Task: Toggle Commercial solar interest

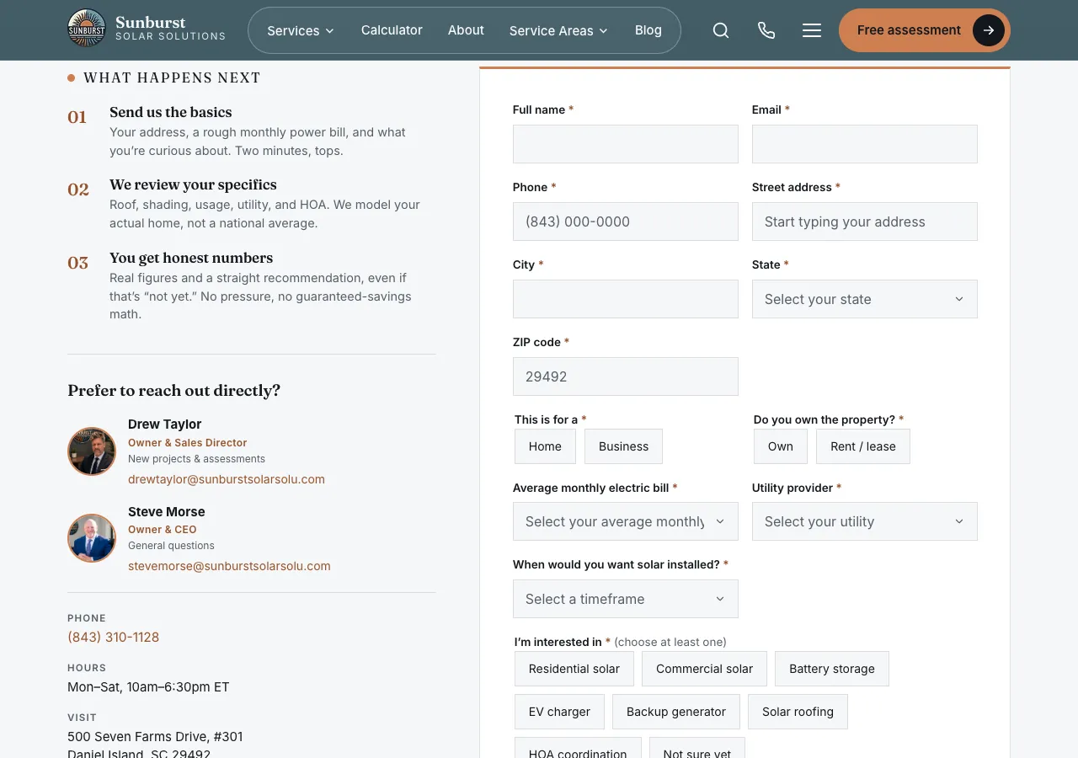Action: [705, 669]
